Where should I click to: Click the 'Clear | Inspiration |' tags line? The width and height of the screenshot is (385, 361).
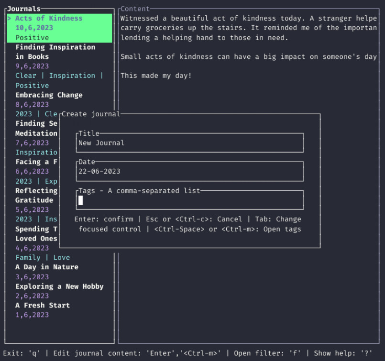[x=59, y=76]
